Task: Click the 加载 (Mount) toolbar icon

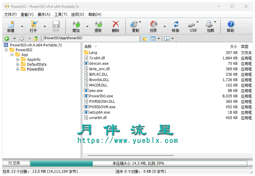Action: click(x=209, y=24)
